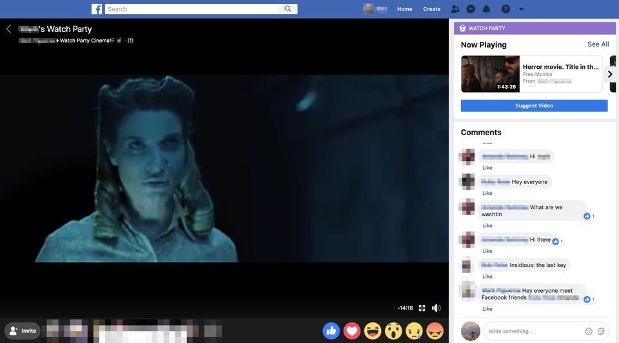
Task: React with the Love heart icon
Action: [x=352, y=331]
